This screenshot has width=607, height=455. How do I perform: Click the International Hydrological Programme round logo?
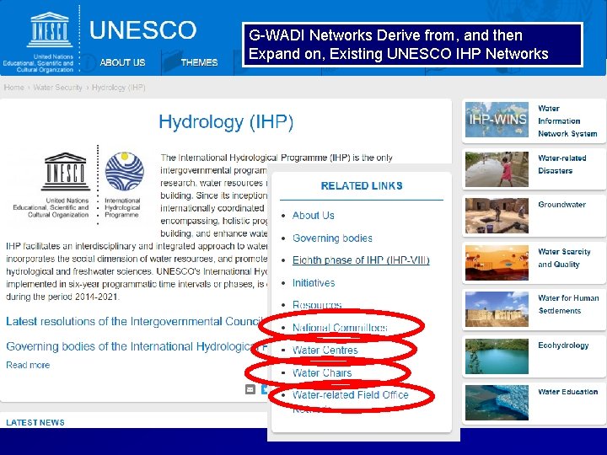click(124, 171)
